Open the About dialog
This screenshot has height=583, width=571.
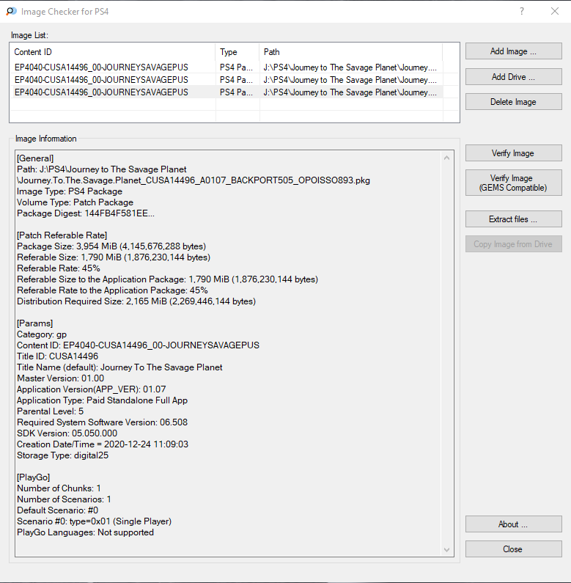click(x=513, y=524)
